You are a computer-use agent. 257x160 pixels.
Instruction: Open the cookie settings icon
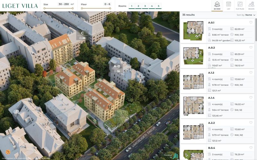[x=8, y=152]
